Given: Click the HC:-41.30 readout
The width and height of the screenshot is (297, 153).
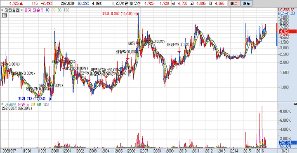Looking at the screenshot, I should coord(287,14).
